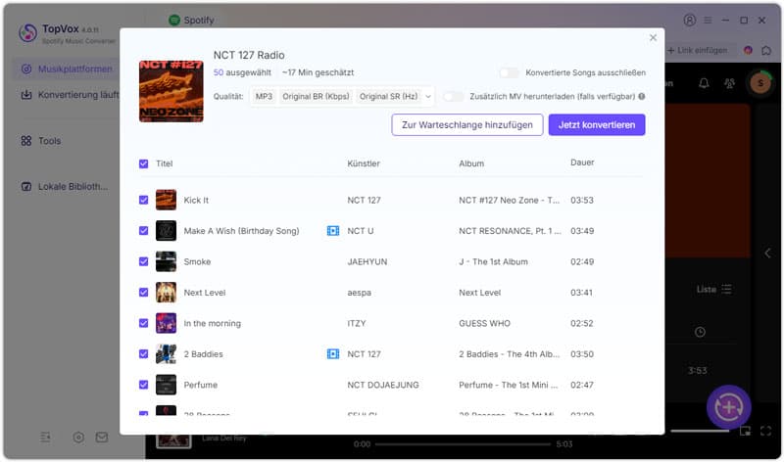Screen dimensions: 784x462
Task: Click the mail feedback icon in sidebar
Action: [102, 438]
